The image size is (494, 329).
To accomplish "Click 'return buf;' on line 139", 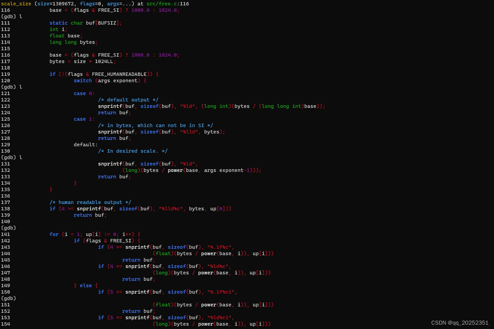I will pyautogui.click(x=90, y=215).
